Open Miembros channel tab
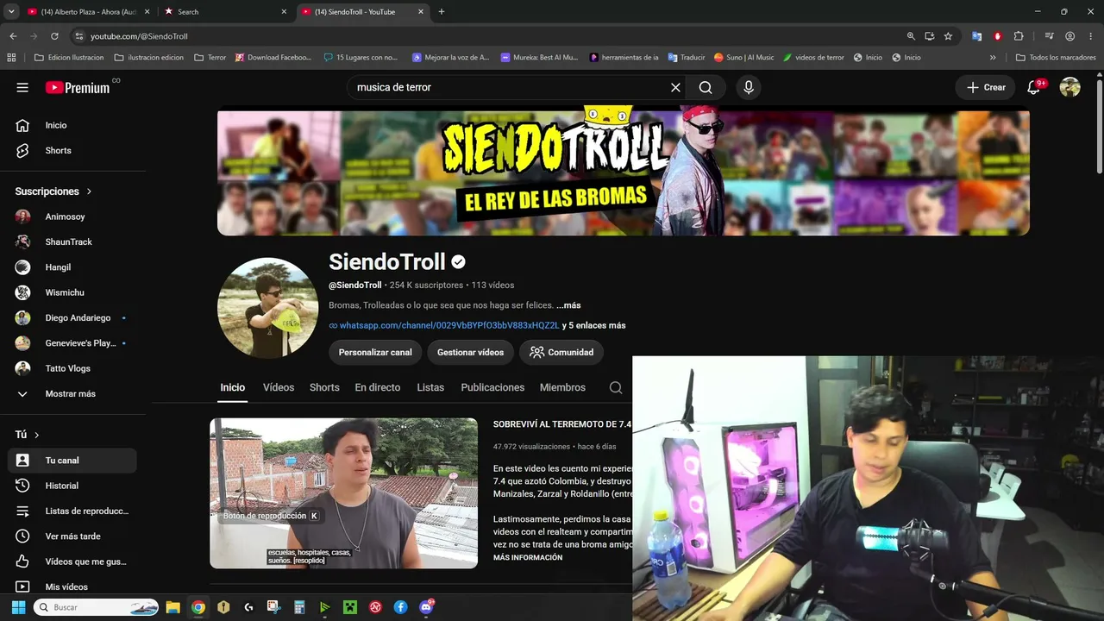Screen dimensions: 1104x621 pos(562,387)
